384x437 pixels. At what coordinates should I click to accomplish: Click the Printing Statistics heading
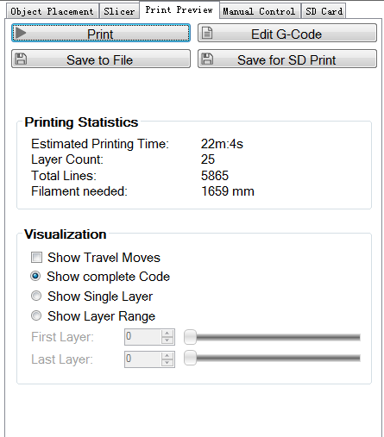point(81,122)
